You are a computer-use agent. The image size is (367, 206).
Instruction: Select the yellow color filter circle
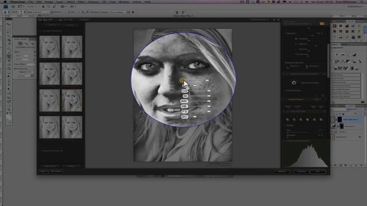coord(307,120)
